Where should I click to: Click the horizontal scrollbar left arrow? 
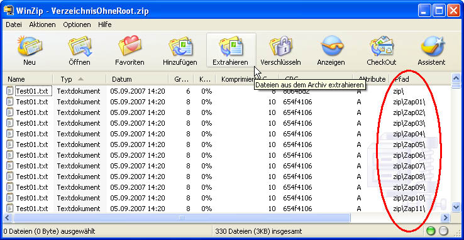point(7,218)
